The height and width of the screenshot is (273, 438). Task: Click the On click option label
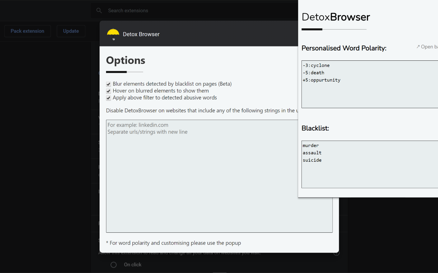133,265
